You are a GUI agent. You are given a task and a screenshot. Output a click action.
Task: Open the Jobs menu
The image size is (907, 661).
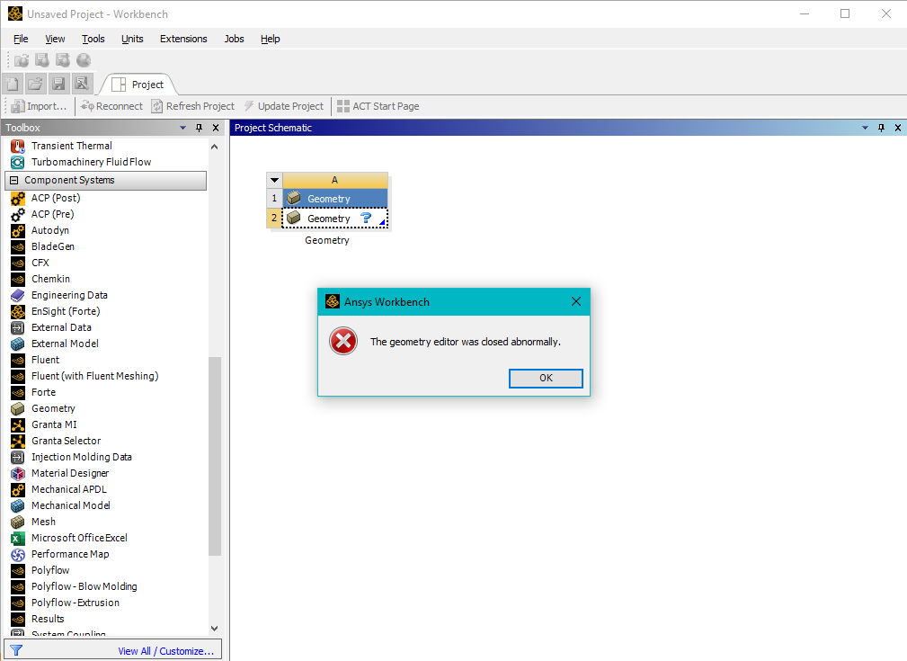[235, 39]
